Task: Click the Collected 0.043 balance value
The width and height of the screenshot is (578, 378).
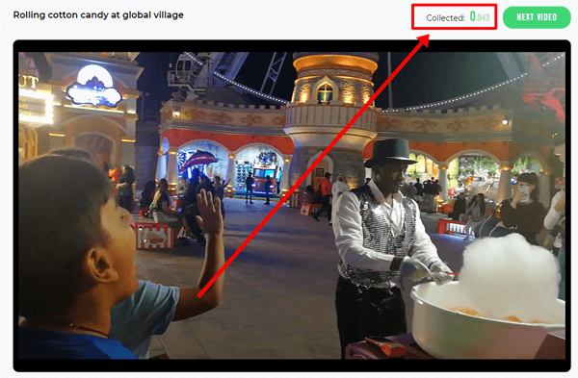Action: point(480,17)
